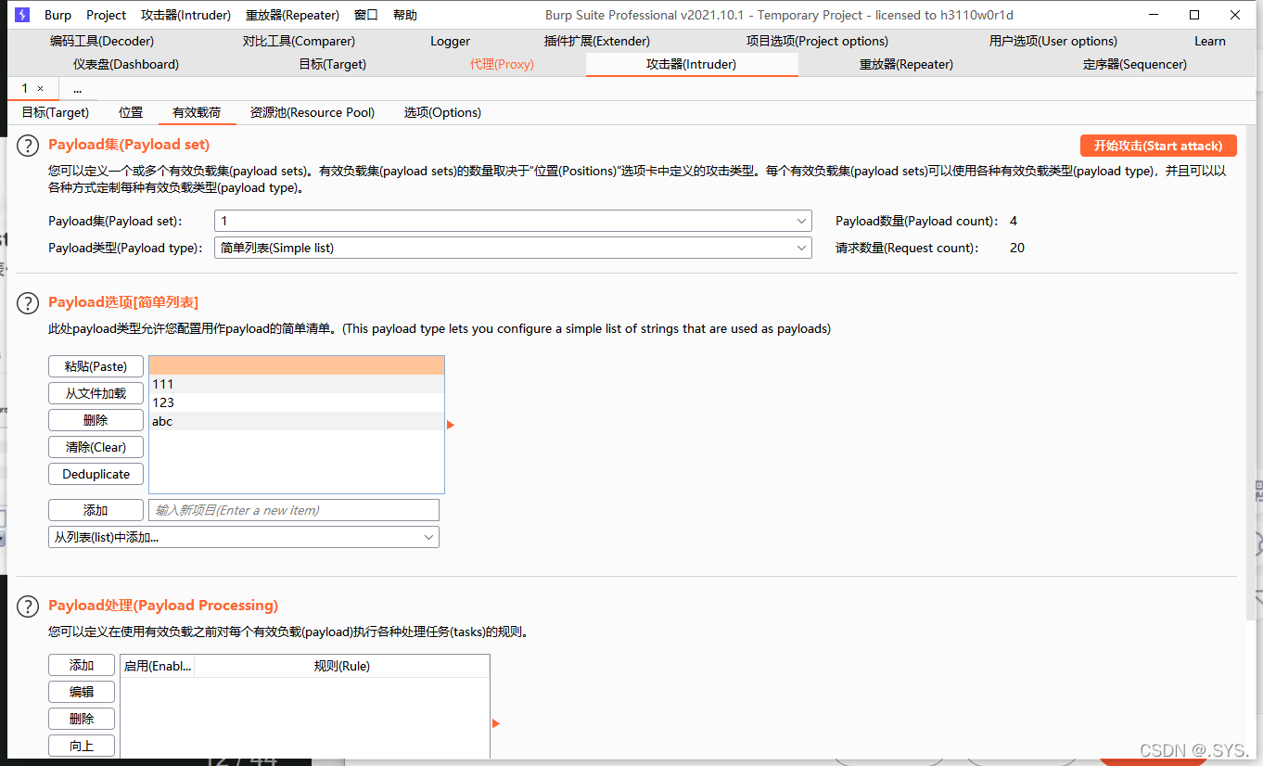Click 向上 move up button
The height and width of the screenshot is (766, 1263).
coord(82,746)
